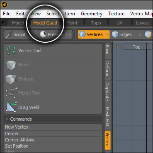
Task: Open the Item menu
Action: [70, 14]
